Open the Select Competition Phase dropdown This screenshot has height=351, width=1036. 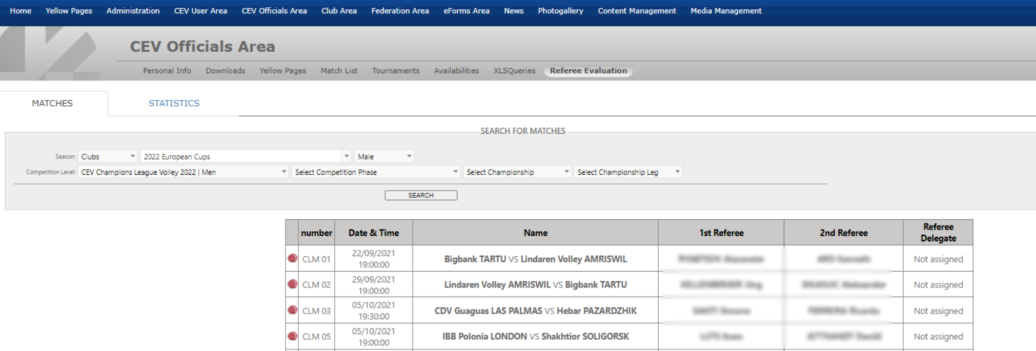pyautogui.click(x=376, y=172)
